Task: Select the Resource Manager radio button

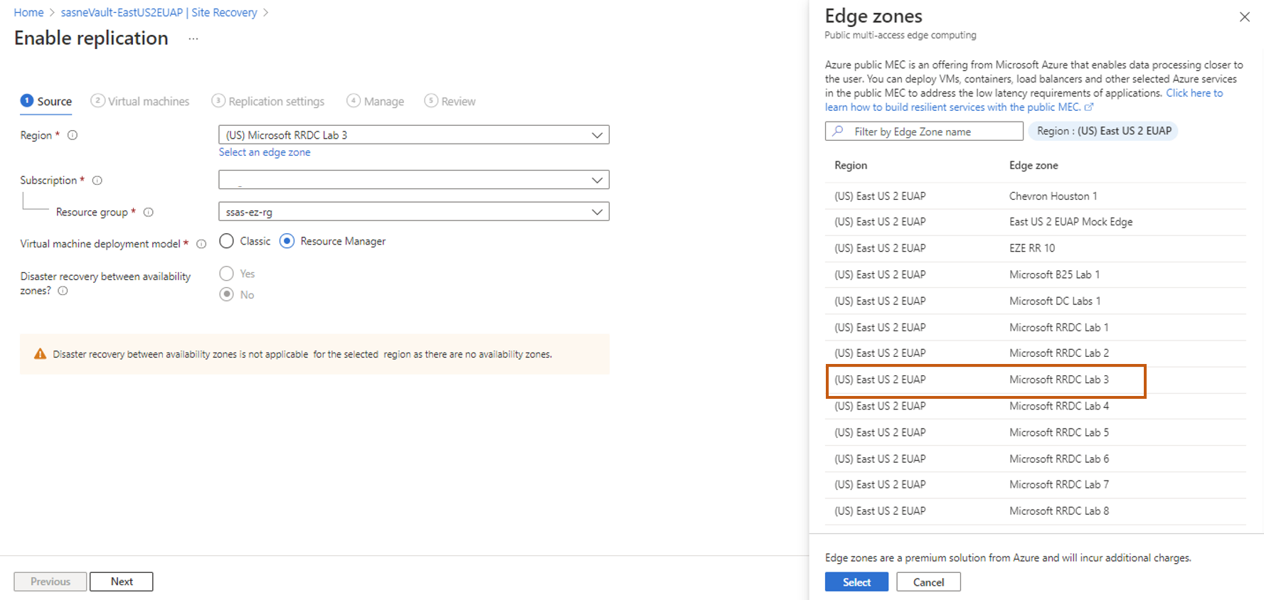Action: (x=287, y=241)
